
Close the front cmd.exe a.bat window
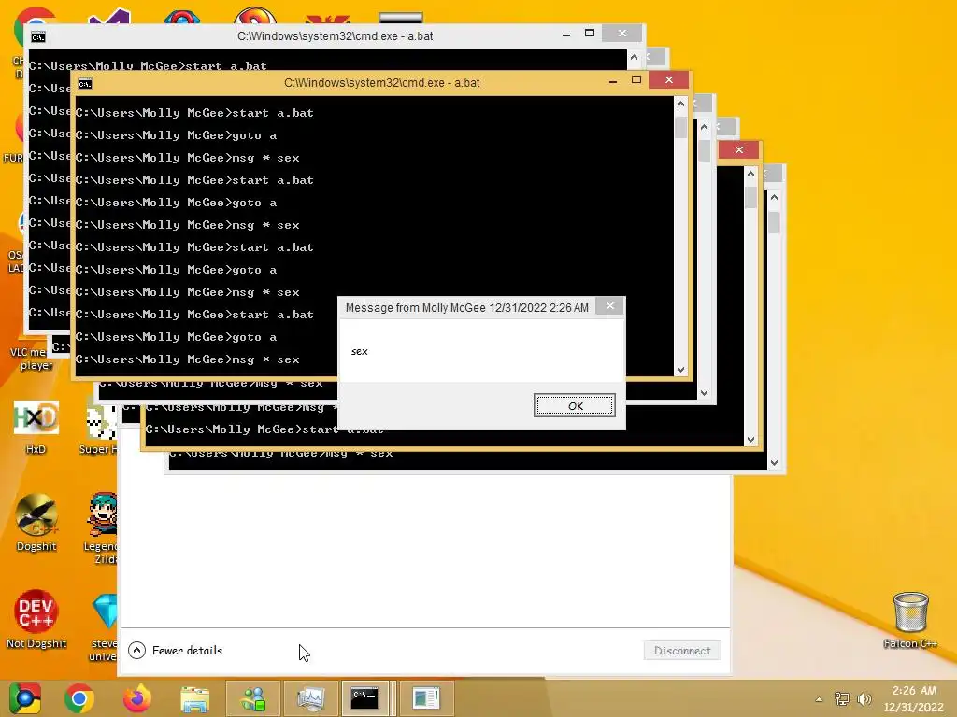tap(669, 80)
